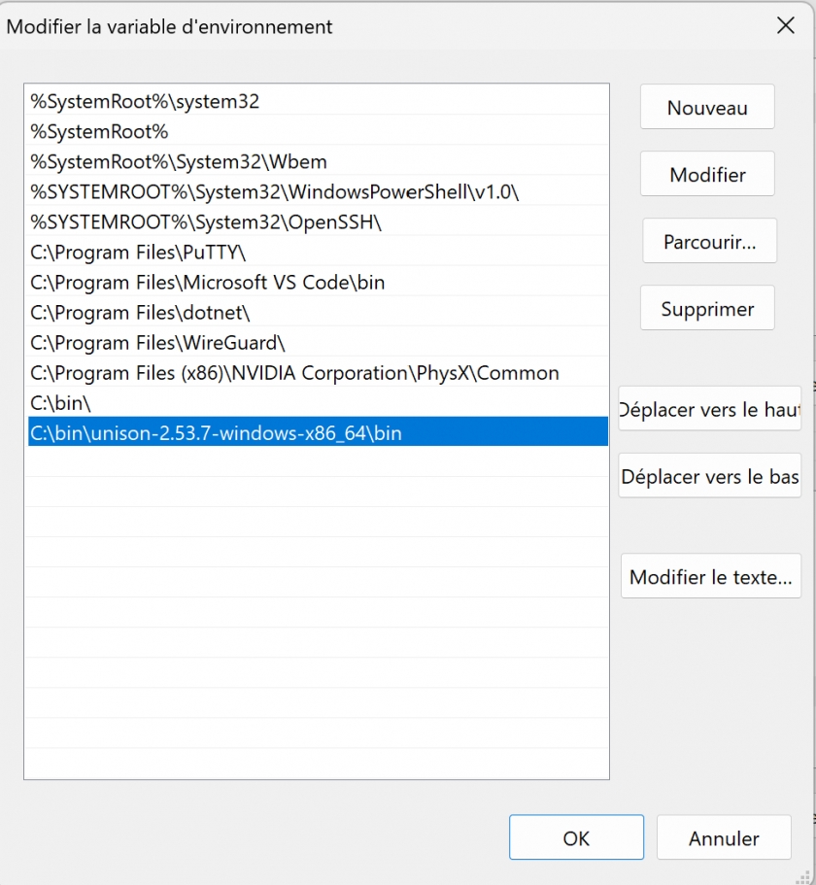Viewport: 816px width, 885px height.
Task: Close the dialog with the X icon
Action: [785, 25]
